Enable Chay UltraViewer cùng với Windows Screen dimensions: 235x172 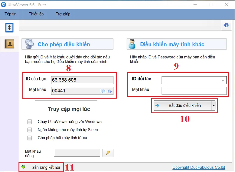point(29,121)
